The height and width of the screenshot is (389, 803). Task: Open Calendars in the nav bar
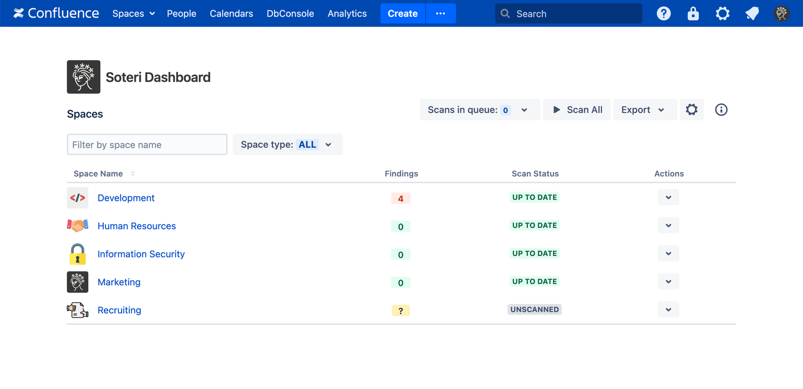coord(232,13)
